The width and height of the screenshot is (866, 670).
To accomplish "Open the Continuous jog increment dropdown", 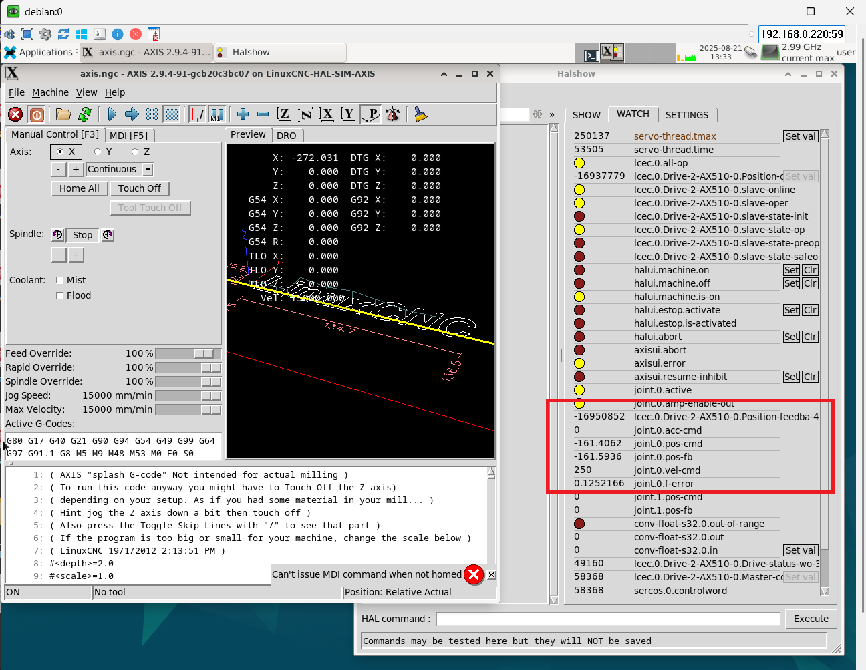I will [x=148, y=170].
